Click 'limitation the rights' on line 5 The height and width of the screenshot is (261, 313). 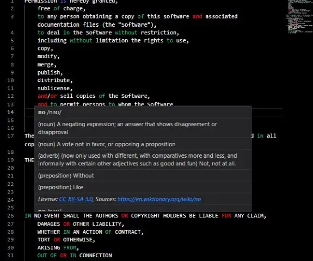click(x=129, y=40)
